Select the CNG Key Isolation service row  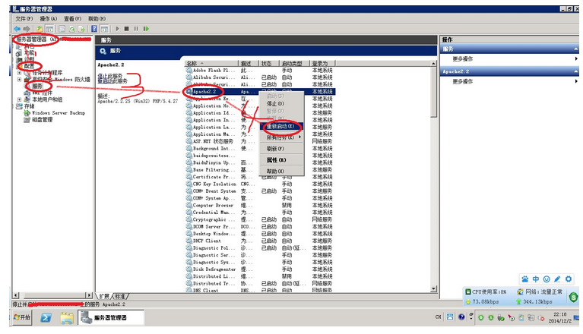(259, 184)
